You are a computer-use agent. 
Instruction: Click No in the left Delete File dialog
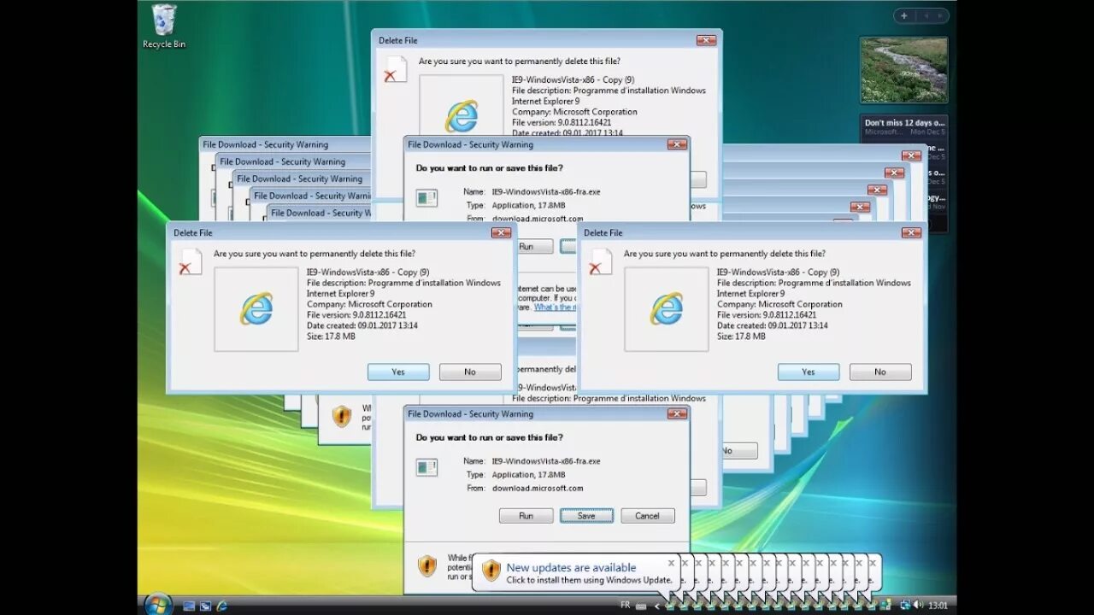pyautogui.click(x=470, y=372)
